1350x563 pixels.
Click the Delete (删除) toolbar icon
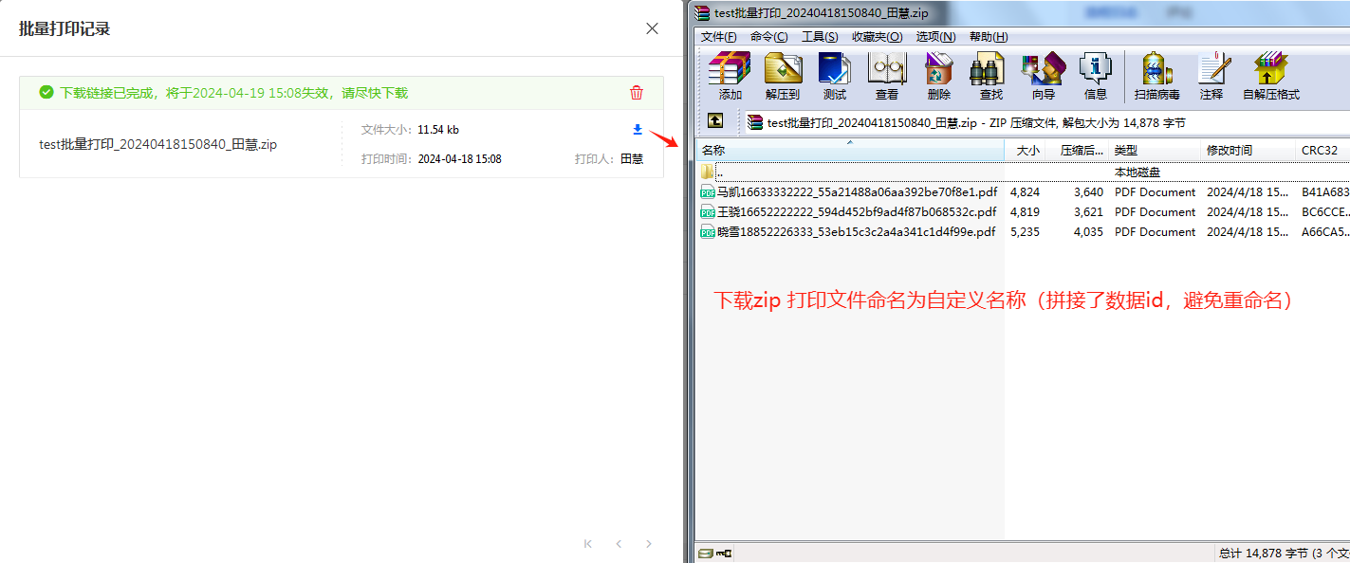click(938, 76)
